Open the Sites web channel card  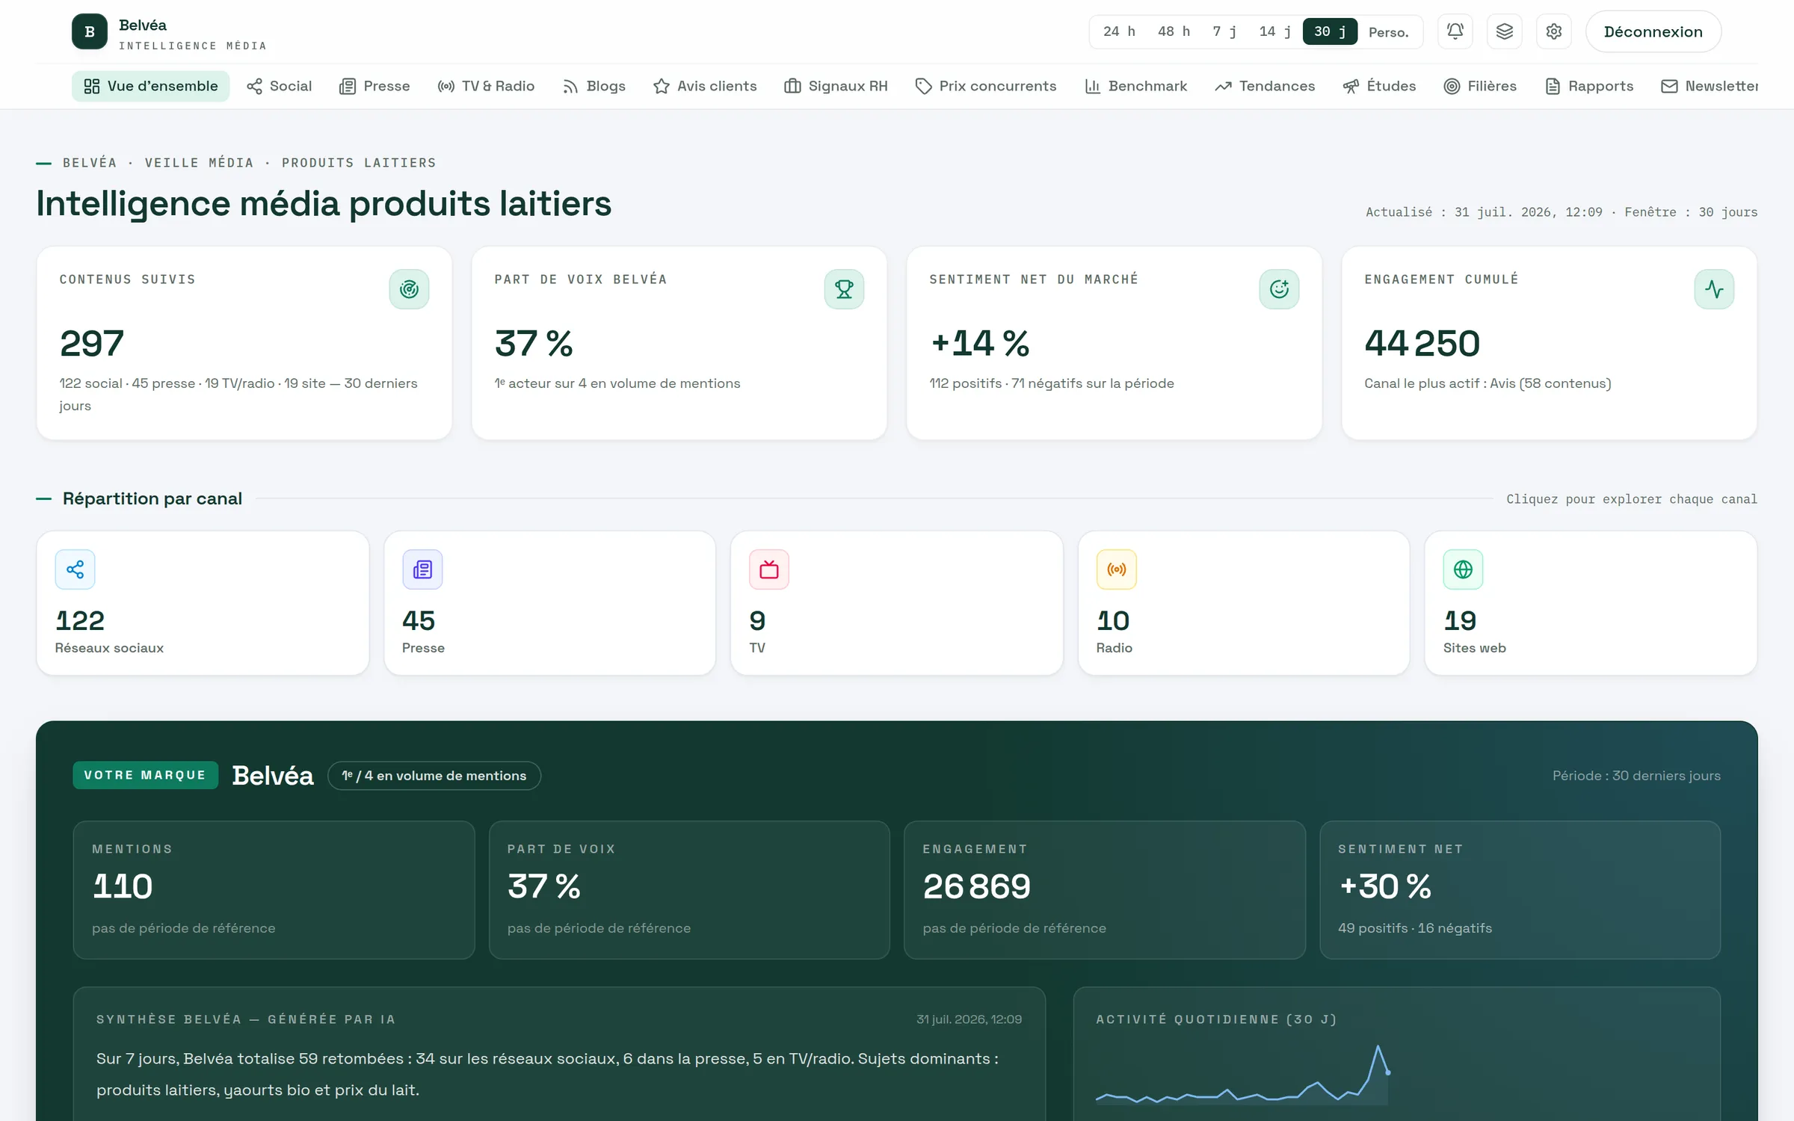pos(1591,603)
